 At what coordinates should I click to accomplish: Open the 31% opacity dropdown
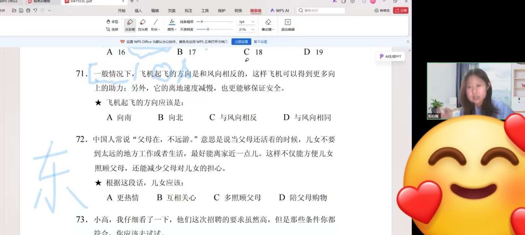[x=246, y=29]
